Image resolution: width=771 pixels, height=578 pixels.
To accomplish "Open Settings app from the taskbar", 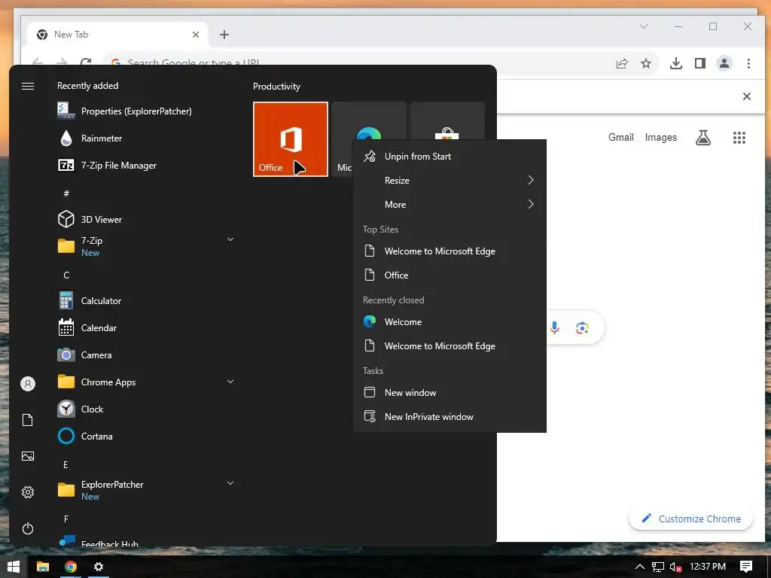I will point(99,567).
